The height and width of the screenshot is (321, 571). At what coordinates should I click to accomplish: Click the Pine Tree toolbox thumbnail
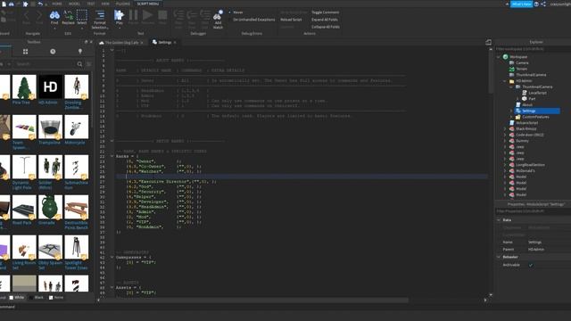(x=24, y=86)
